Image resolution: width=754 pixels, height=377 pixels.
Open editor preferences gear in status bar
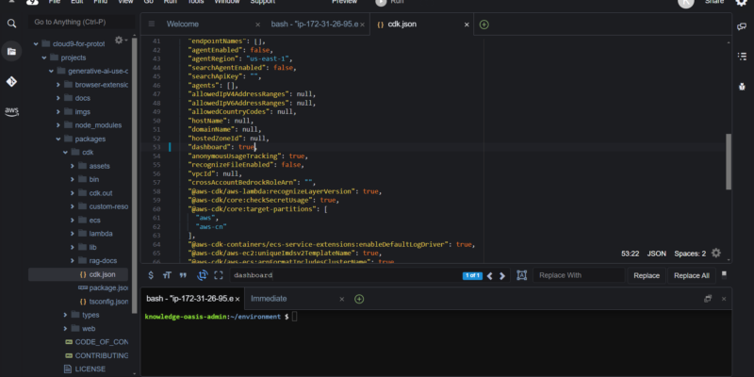(716, 254)
